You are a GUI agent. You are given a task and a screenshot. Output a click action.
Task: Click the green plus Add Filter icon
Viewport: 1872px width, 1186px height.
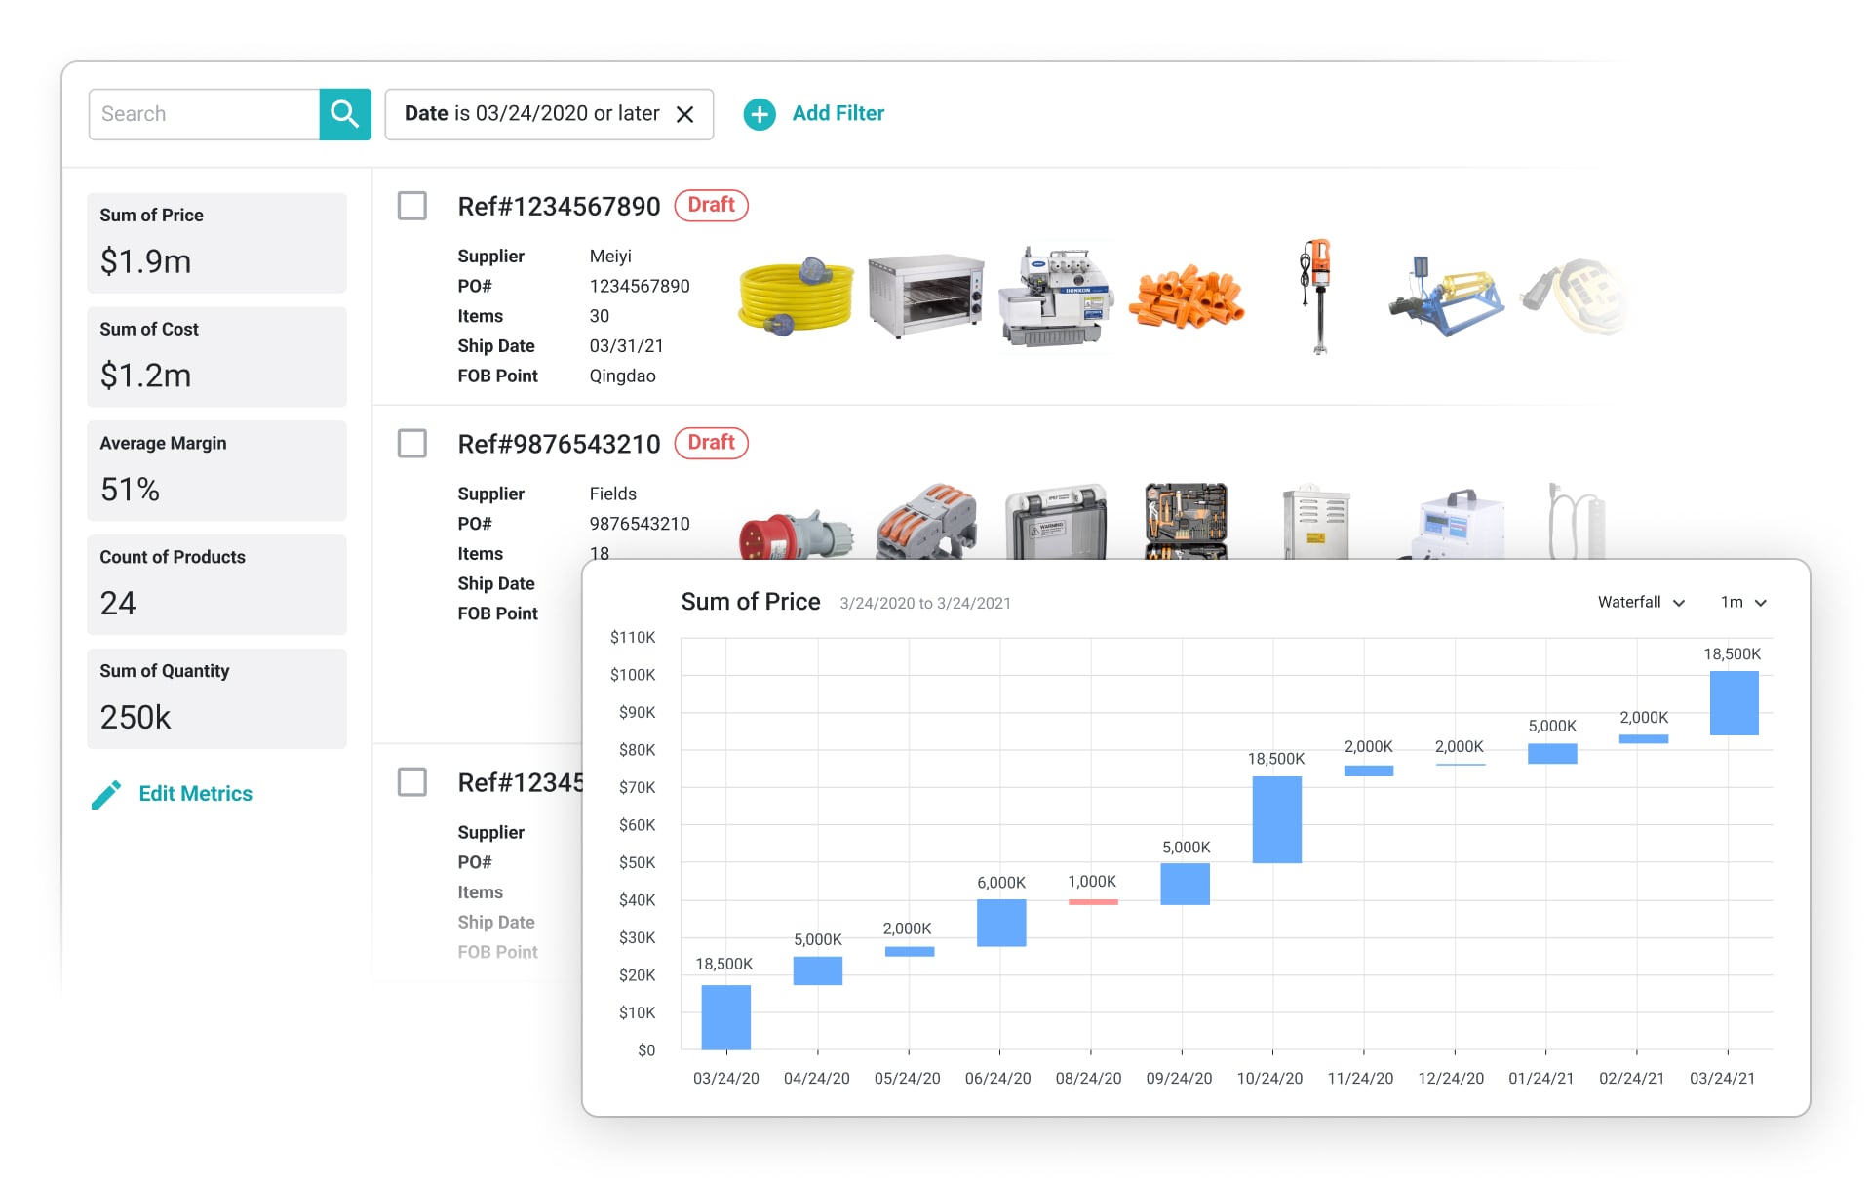click(x=760, y=114)
